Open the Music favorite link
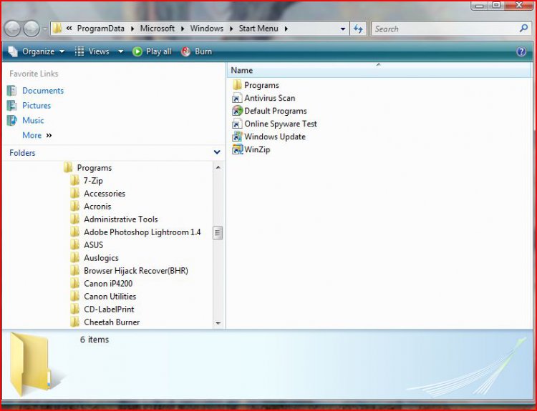The height and width of the screenshot is (411, 537). click(33, 120)
